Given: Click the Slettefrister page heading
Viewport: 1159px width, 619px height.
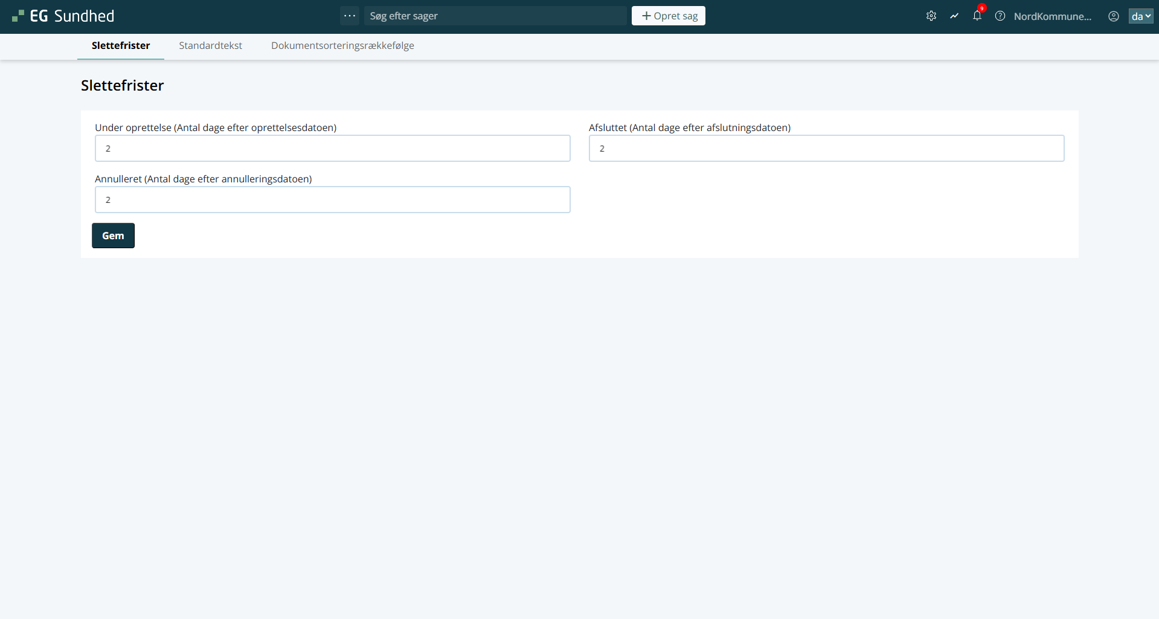Looking at the screenshot, I should point(123,86).
